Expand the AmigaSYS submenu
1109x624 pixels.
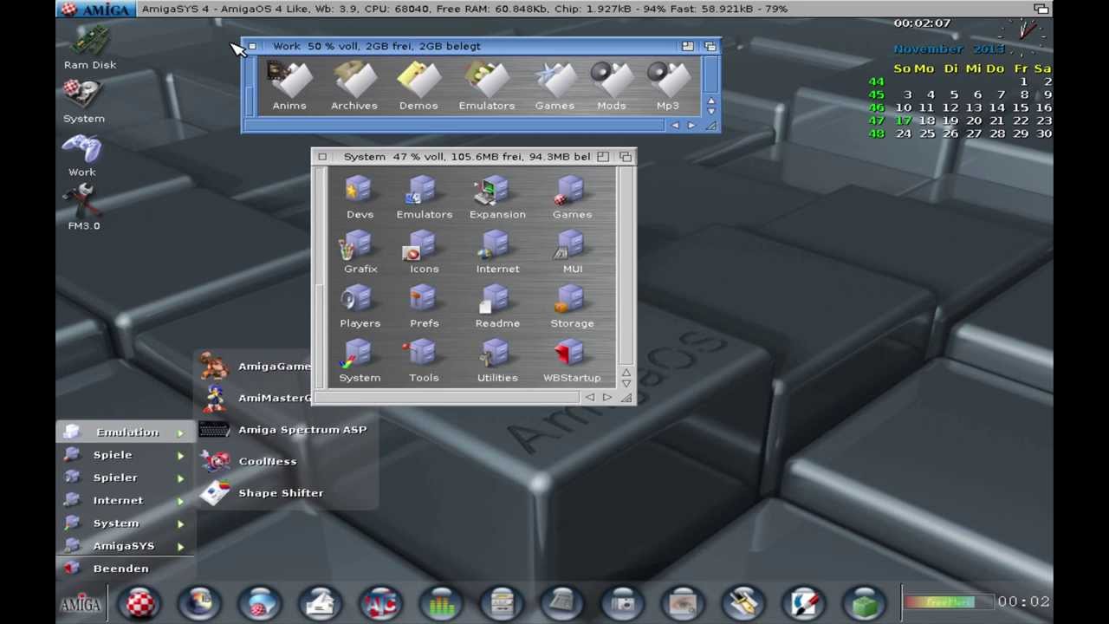[127, 546]
